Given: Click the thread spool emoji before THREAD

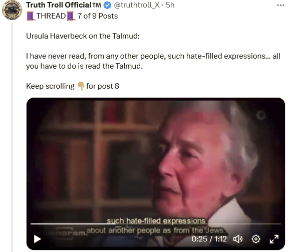Looking at the screenshot, I should 31,16.
